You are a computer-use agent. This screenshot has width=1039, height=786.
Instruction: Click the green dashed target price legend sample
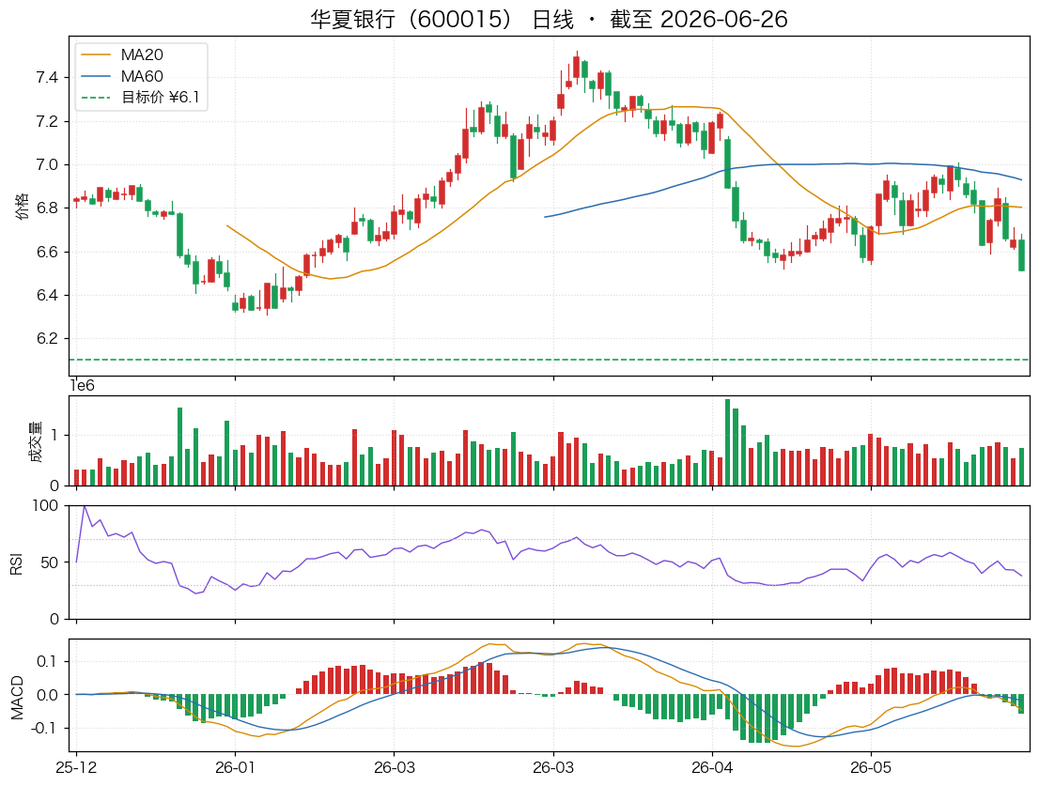[x=96, y=98]
